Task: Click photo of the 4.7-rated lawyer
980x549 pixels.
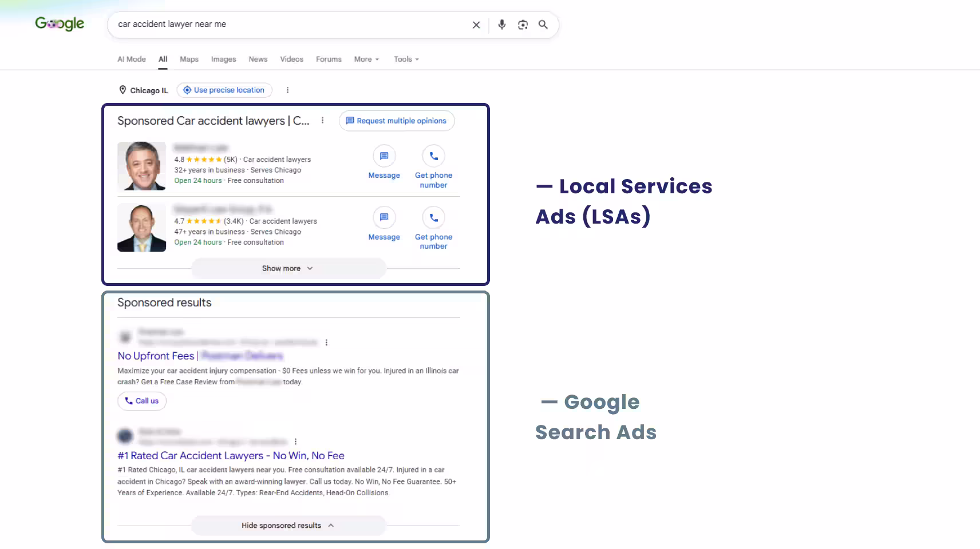Action: coord(142,228)
